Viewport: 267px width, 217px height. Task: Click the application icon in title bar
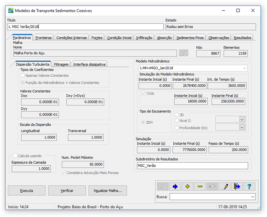coord(11,11)
